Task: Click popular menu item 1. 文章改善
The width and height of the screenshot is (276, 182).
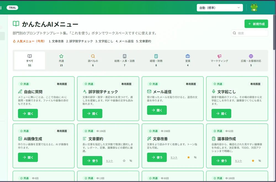Action: tap(56, 41)
